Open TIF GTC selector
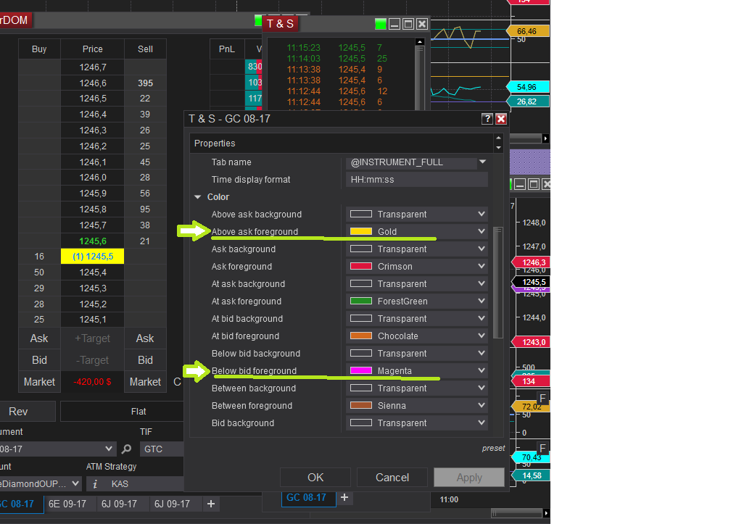731x524 pixels. point(161,449)
